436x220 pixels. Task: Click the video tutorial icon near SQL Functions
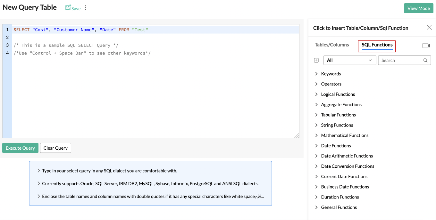426,46
